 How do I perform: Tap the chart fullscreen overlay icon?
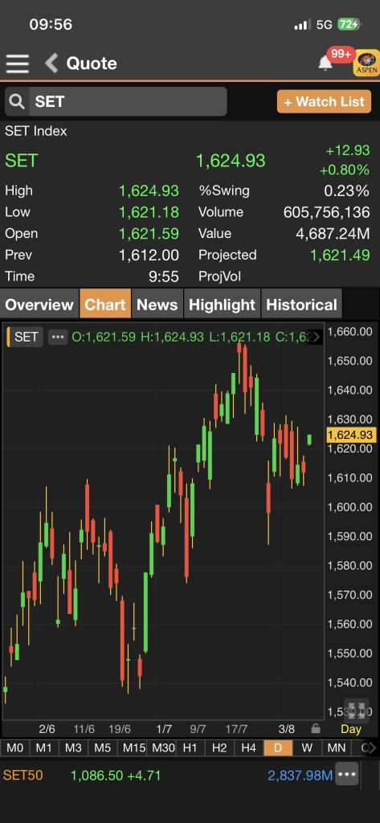(357, 710)
